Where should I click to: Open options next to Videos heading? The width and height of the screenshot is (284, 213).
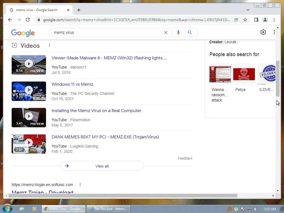click(x=49, y=45)
